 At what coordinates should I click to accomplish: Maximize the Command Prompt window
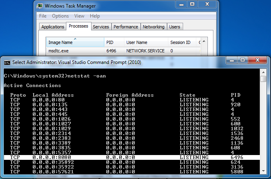point(243,60)
